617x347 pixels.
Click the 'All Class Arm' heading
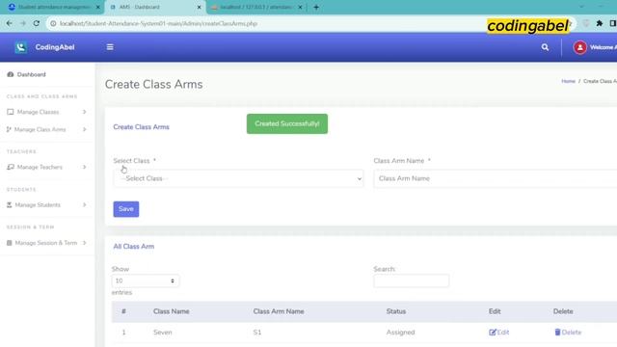(134, 247)
